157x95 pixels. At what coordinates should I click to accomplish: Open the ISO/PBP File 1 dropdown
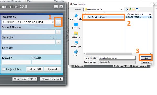coord(53,22)
